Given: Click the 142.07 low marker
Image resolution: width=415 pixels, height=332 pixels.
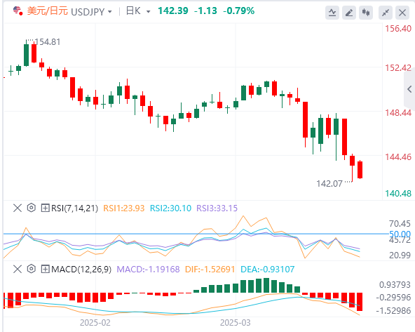Looking at the screenshot, I should tap(329, 184).
